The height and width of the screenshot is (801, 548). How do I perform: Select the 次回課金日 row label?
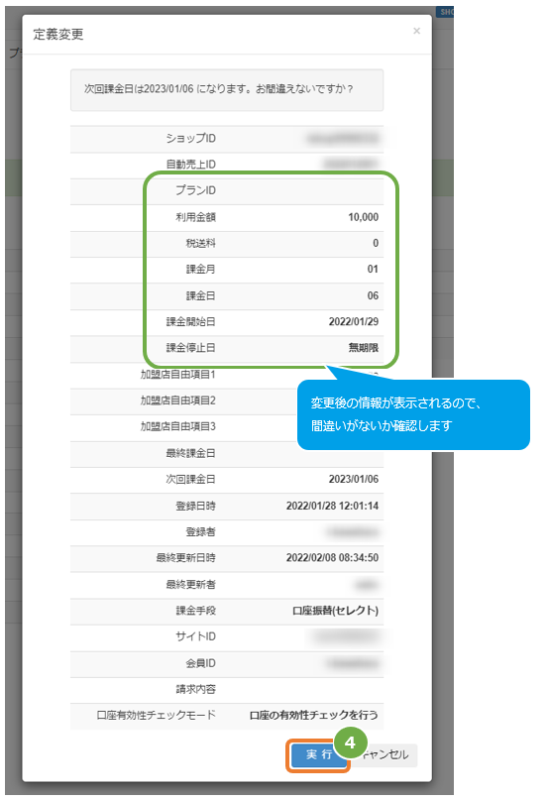pos(190,479)
